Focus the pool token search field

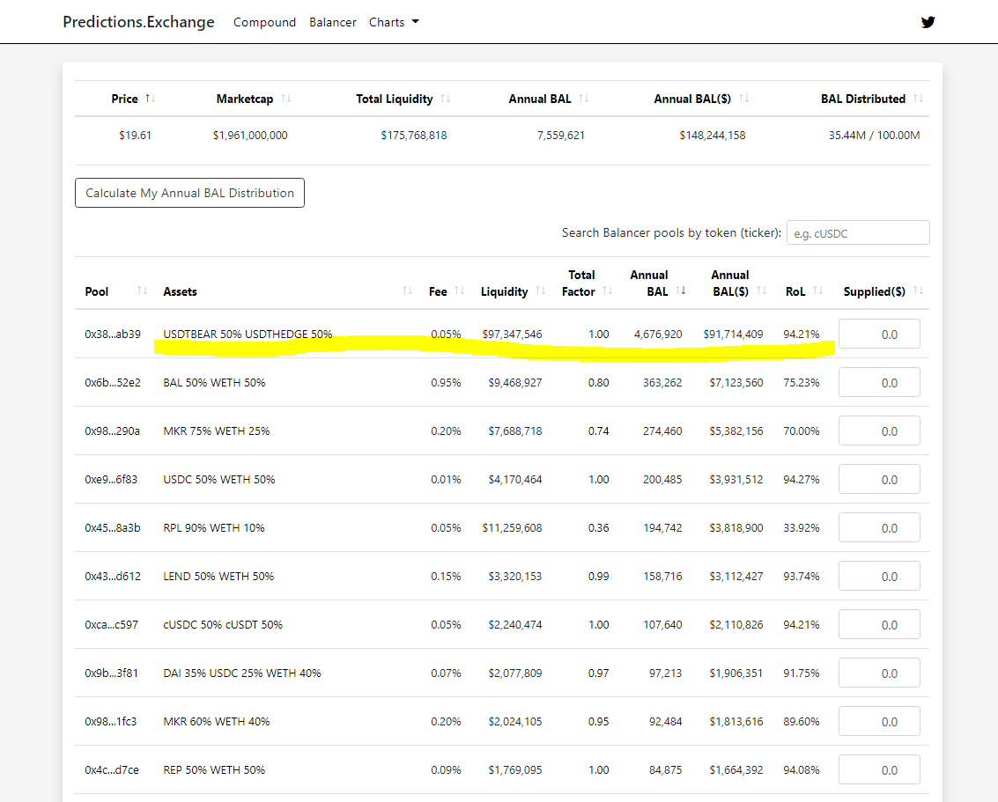[857, 233]
